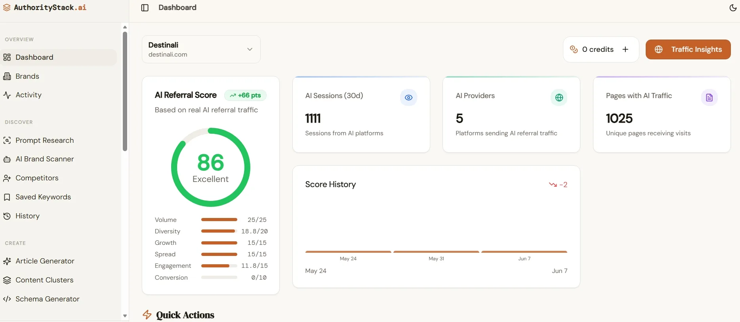This screenshot has height=322, width=740.
Task: Open Content Clusters
Action: point(59,280)
